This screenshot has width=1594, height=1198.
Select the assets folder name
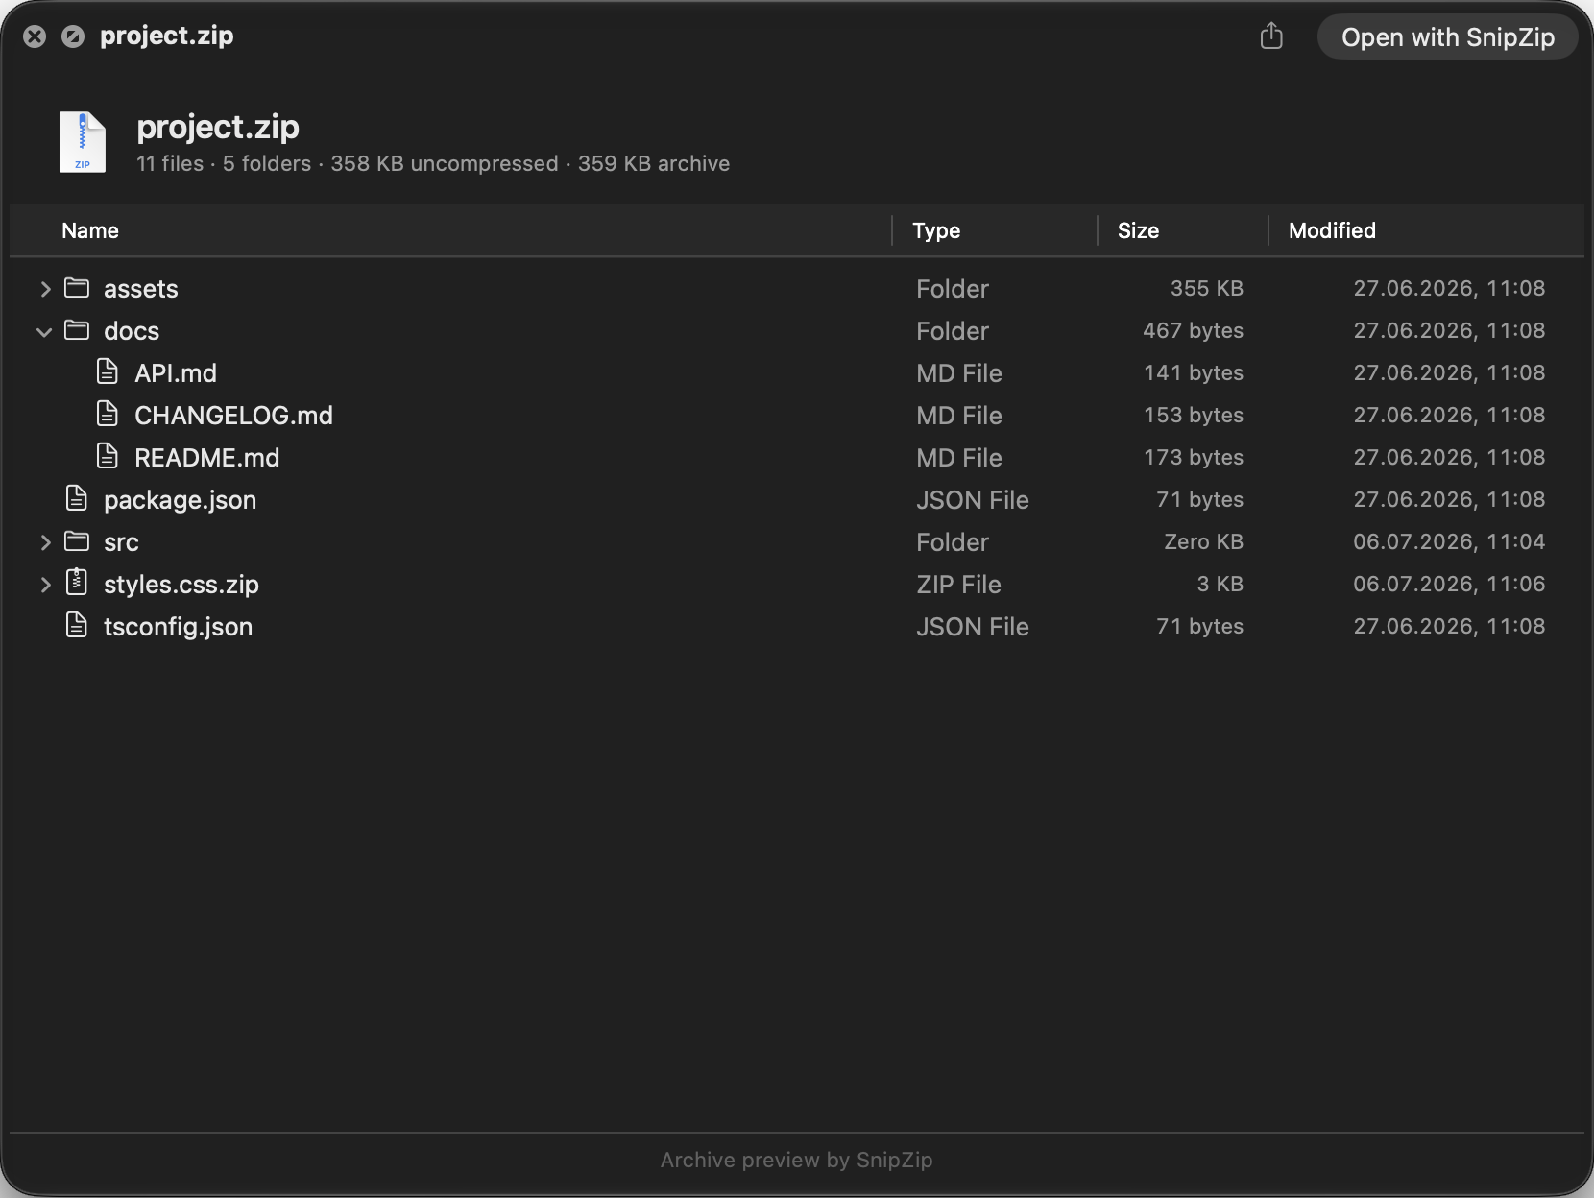[141, 289]
